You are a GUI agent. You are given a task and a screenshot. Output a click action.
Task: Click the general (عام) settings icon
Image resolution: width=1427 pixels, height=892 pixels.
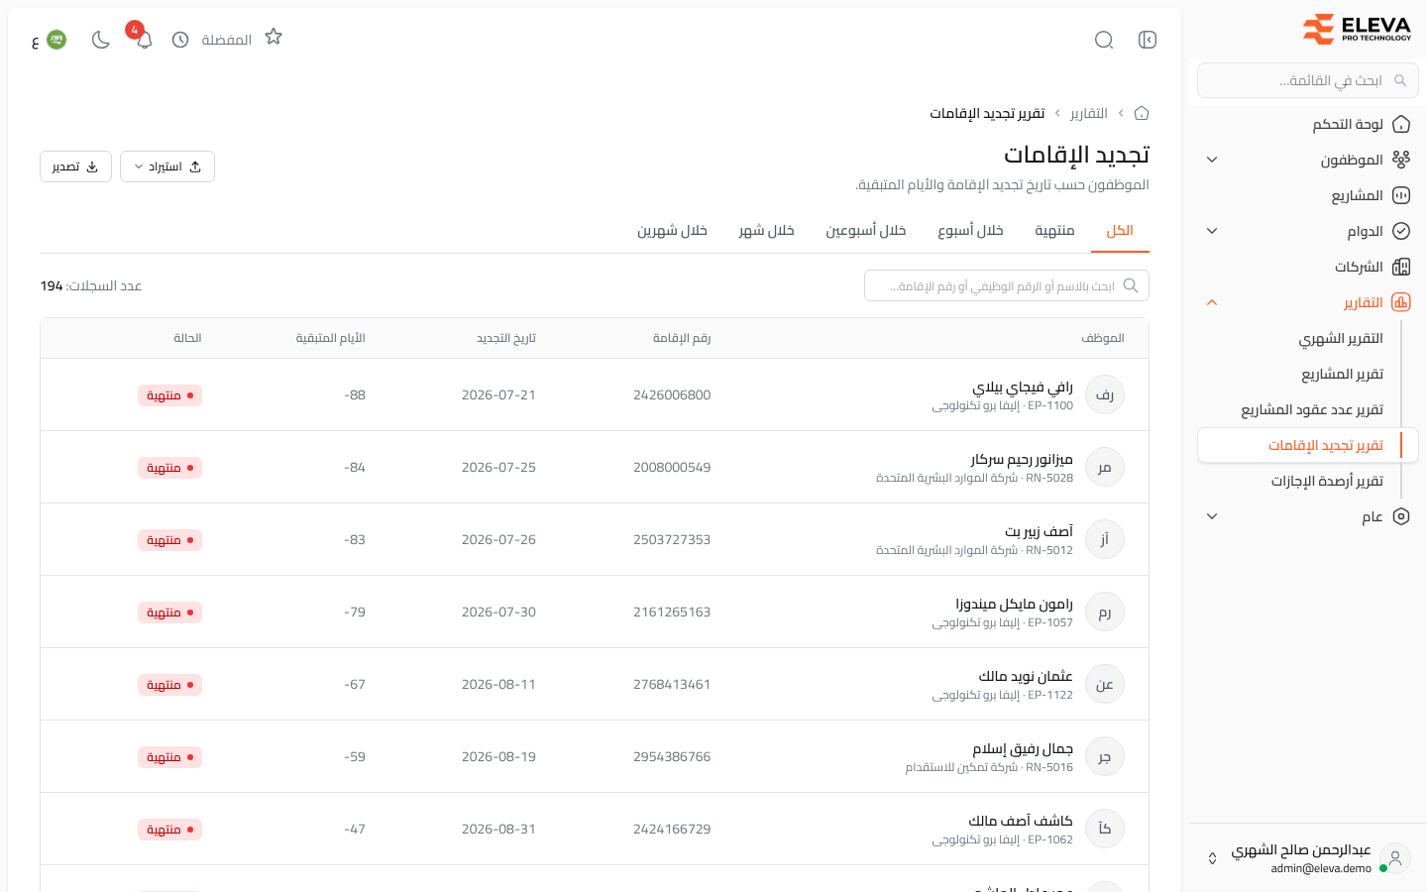(x=1401, y=516)
